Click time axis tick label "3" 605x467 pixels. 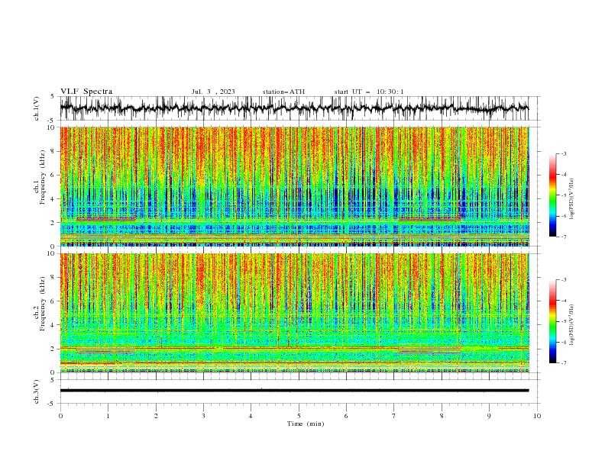(203, 416)
